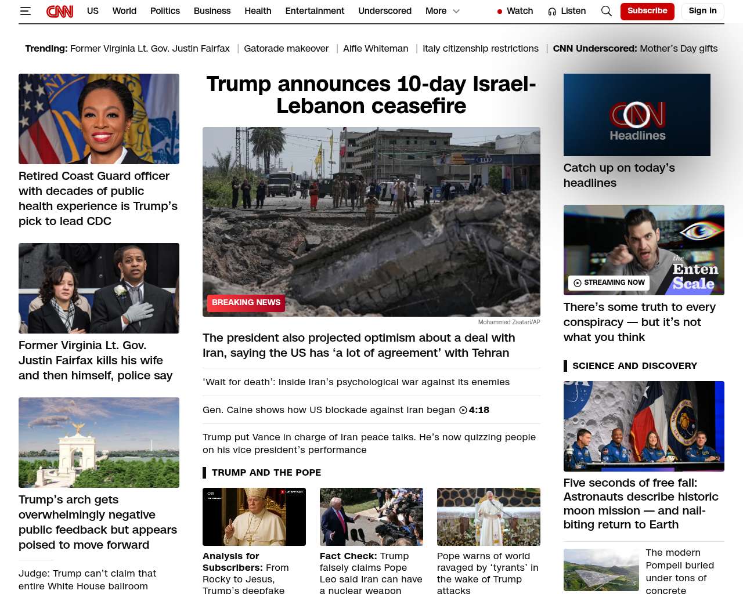Open the Listen audio link
743x594 pixels.
point(567,11)
